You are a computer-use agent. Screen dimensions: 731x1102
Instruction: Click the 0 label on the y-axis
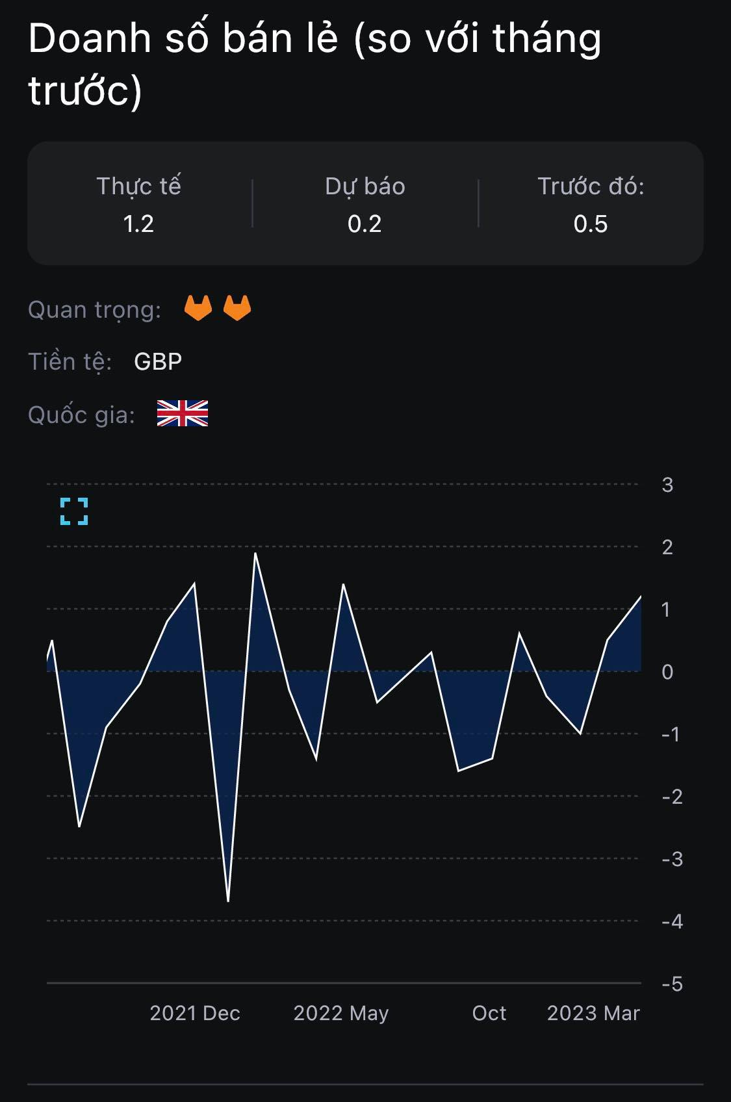tap(667, 672)
